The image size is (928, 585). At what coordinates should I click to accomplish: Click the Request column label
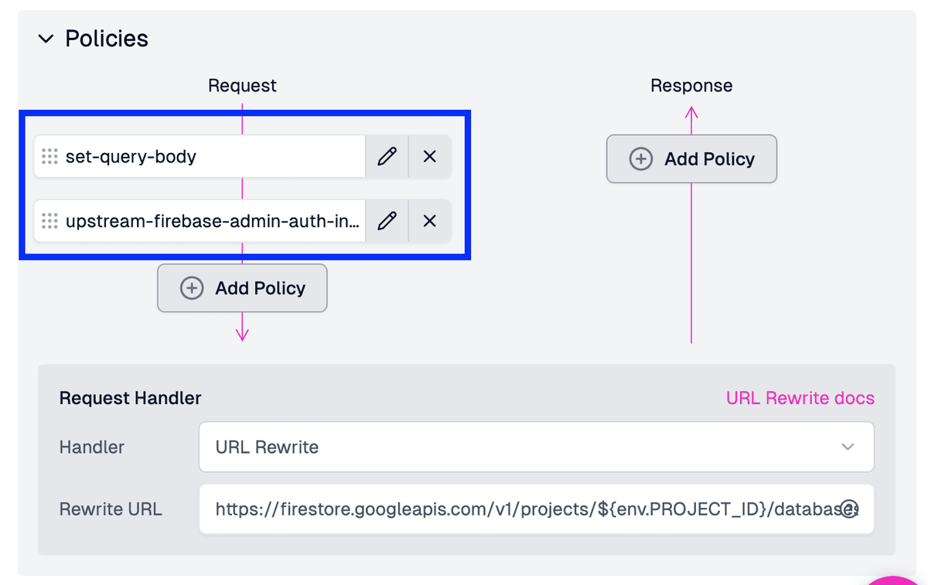pos(242,86)
